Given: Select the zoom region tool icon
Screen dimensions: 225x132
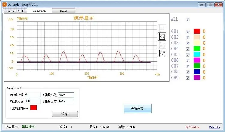Looking at the screenshot, I should [x=162, y=37].
